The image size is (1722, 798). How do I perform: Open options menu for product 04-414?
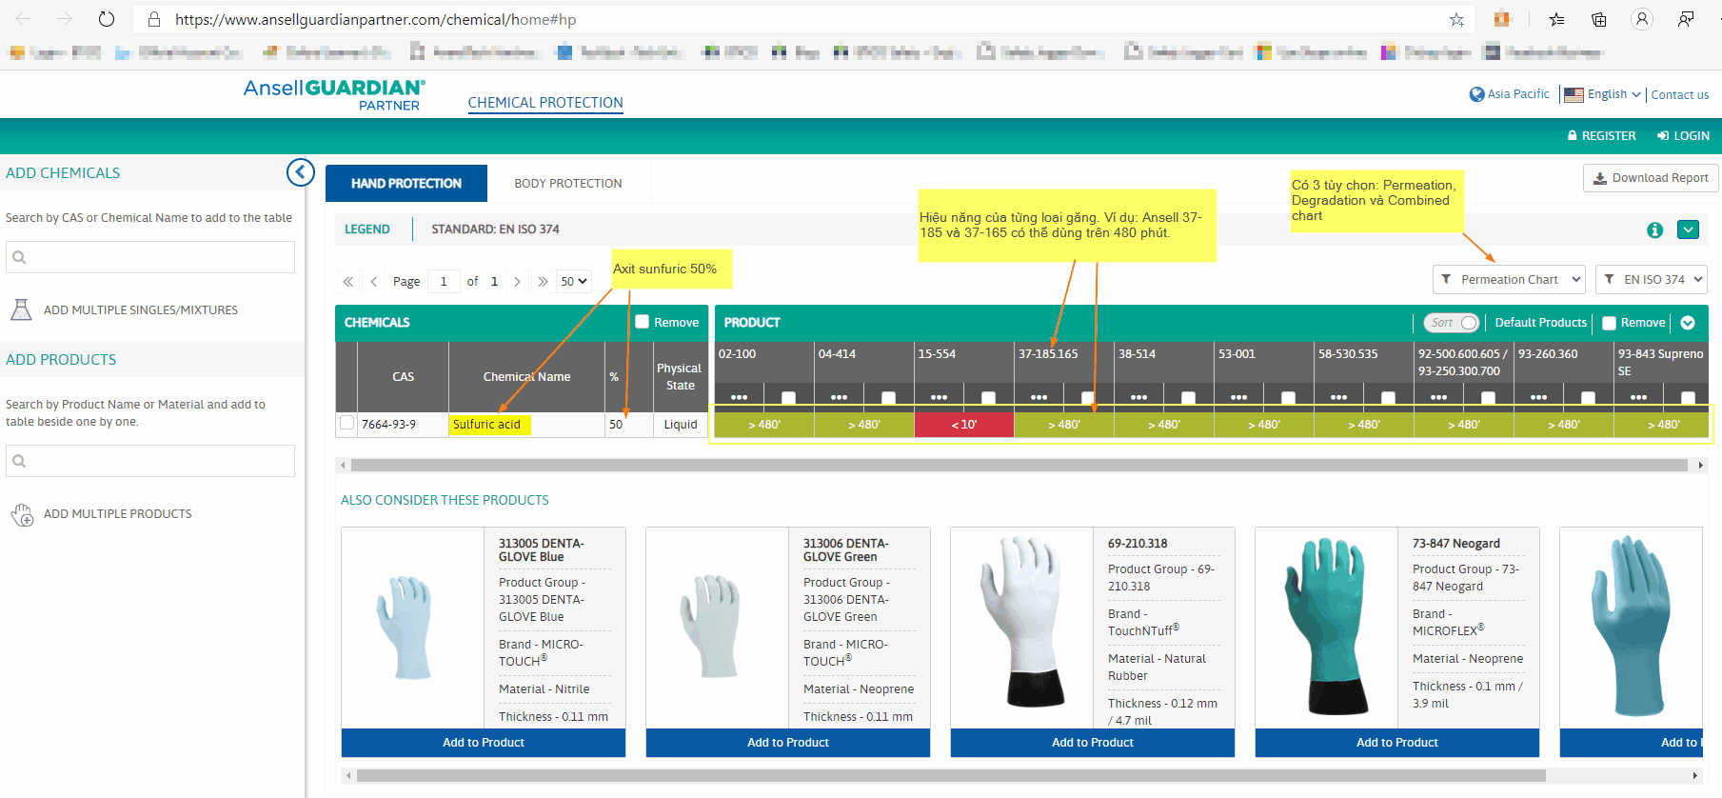(x=839, y=396)
